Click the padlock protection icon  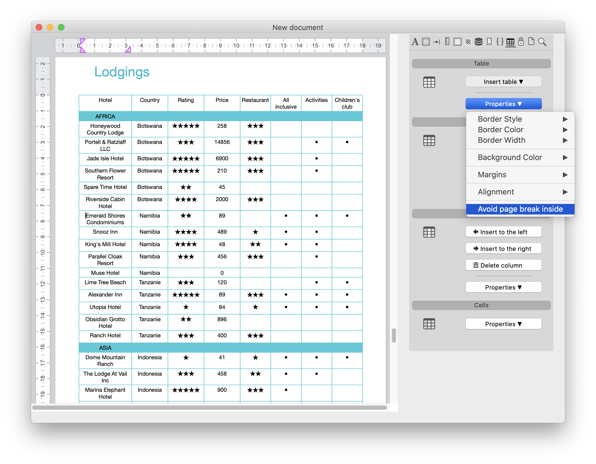point(521,42)
